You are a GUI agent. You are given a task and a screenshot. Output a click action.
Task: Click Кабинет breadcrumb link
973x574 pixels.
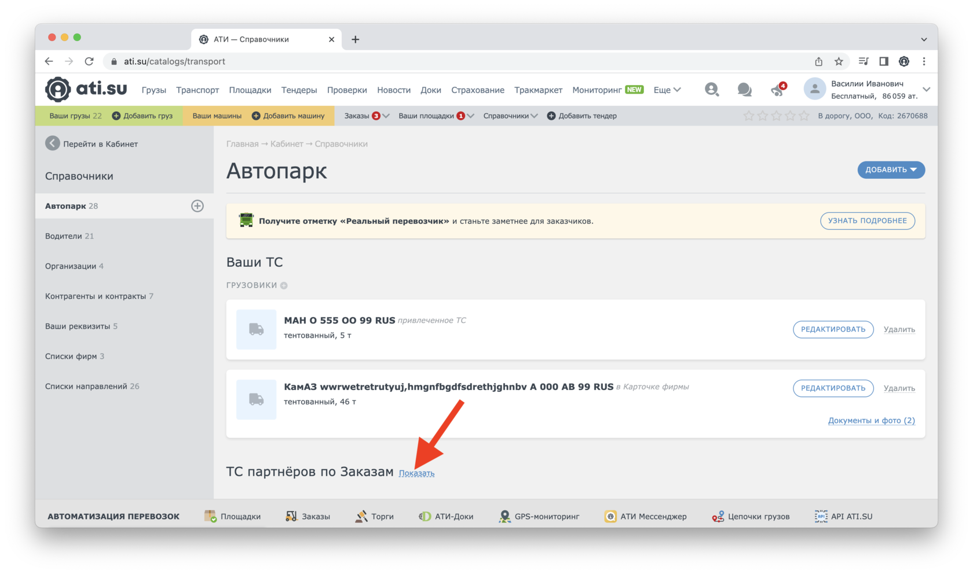287,144
